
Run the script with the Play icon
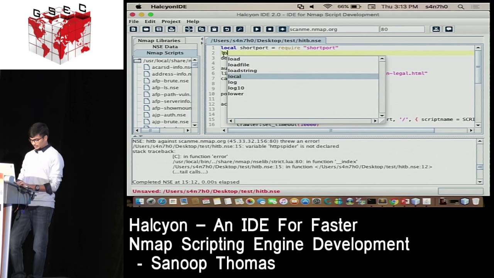tap(257, 29)
